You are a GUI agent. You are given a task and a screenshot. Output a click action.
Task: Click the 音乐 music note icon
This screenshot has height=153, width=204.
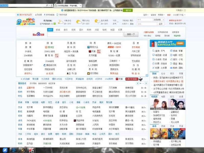click(171, 59)
